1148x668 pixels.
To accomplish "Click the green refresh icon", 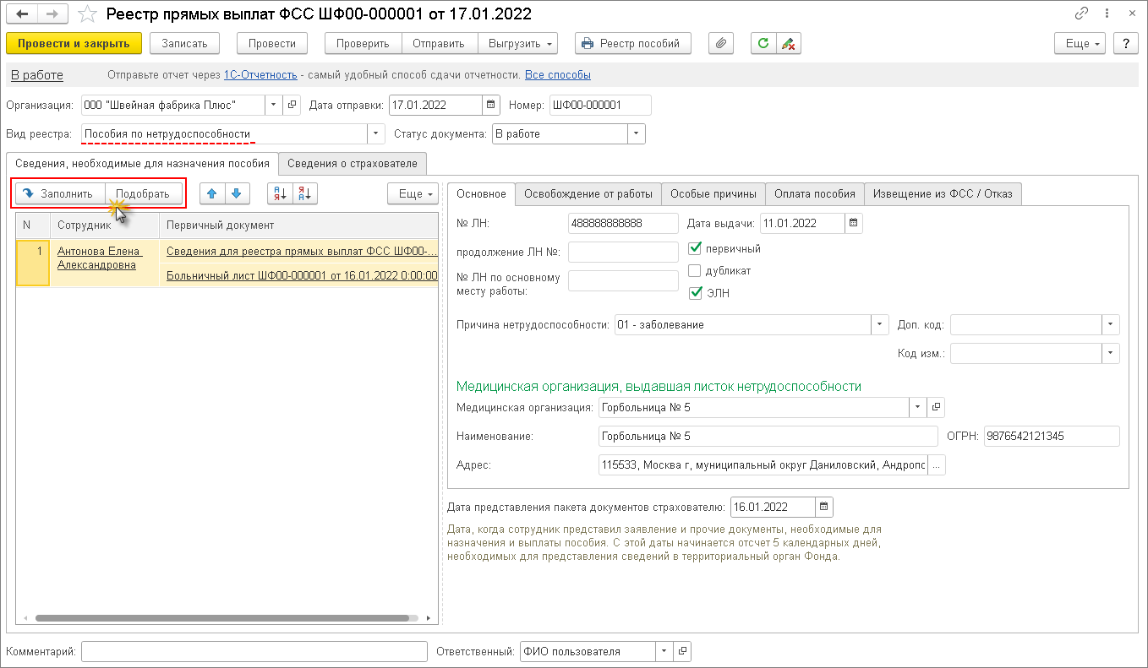I will (763, 43).
